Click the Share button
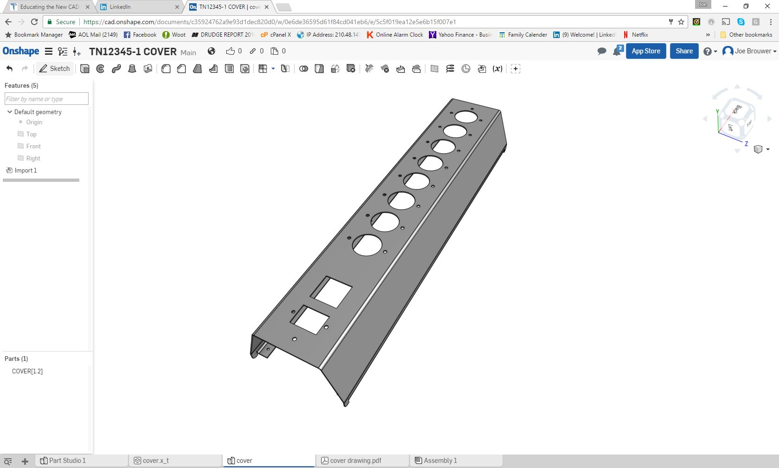 [x=684, y=51]
